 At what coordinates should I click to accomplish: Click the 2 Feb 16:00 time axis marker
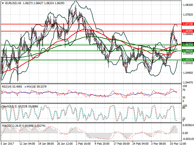(83, 144)
